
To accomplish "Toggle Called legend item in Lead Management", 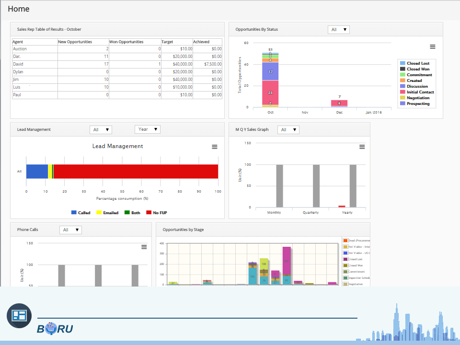I will click(80, 213).
